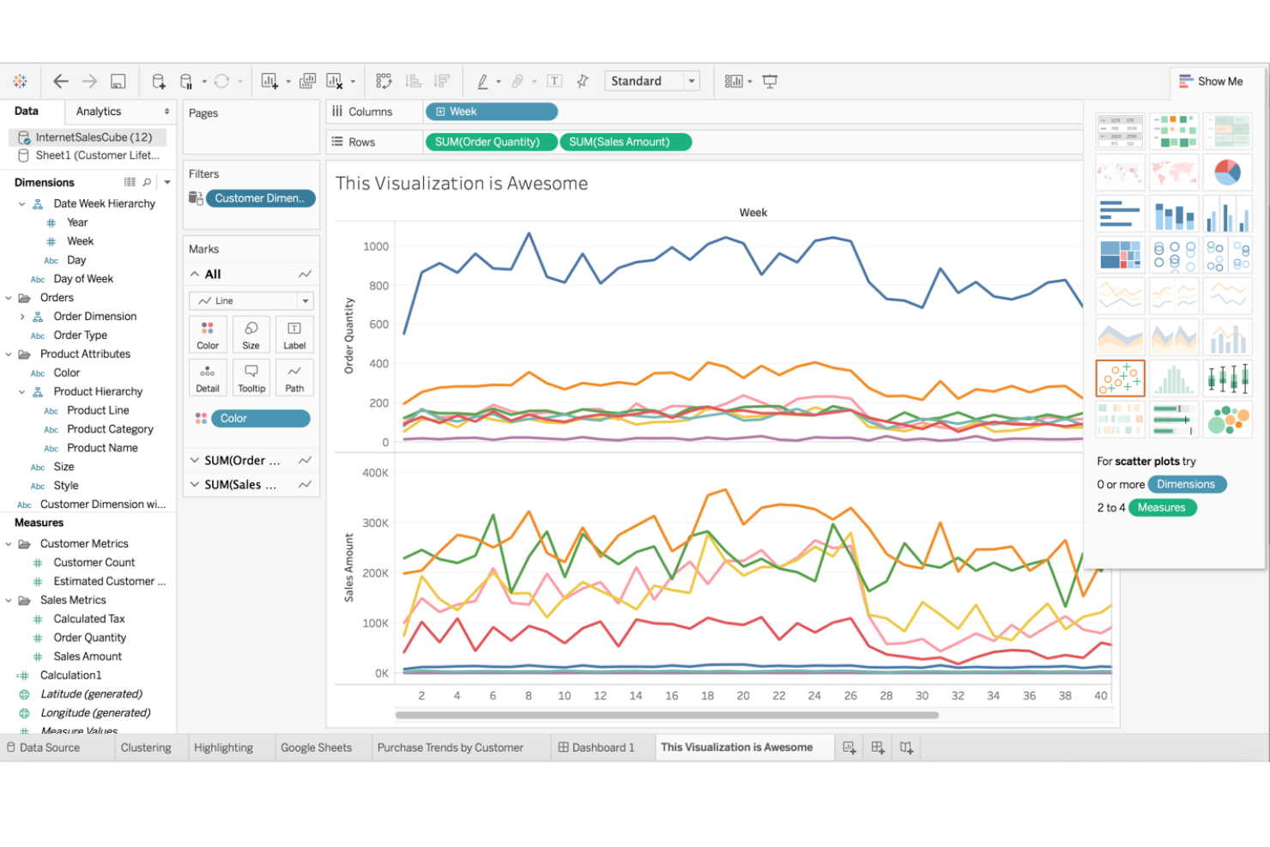The image size is (1270, 847).
Task: Toggle the scatter plot type in Show Me
Action: coord(1120,378)
